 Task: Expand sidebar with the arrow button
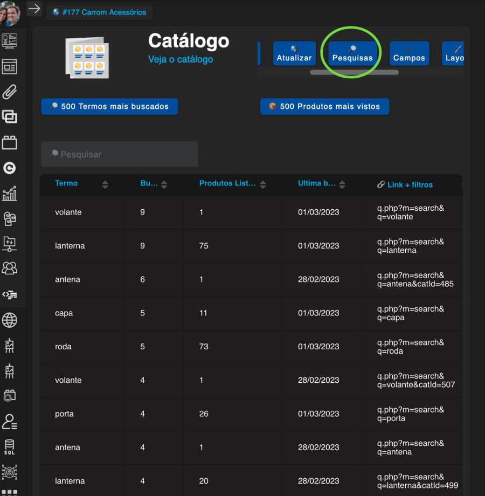click(34, 9)
